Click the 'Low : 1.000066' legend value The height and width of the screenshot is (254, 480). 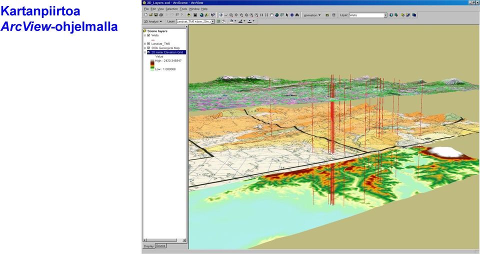165,69
